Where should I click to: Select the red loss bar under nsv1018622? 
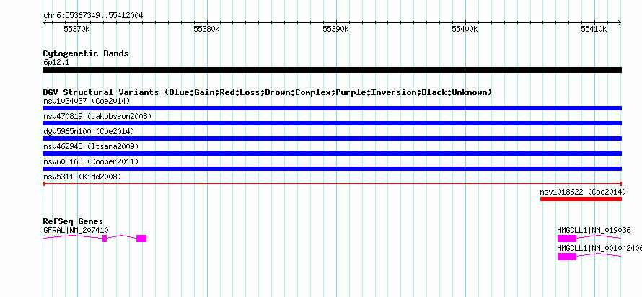581,199
